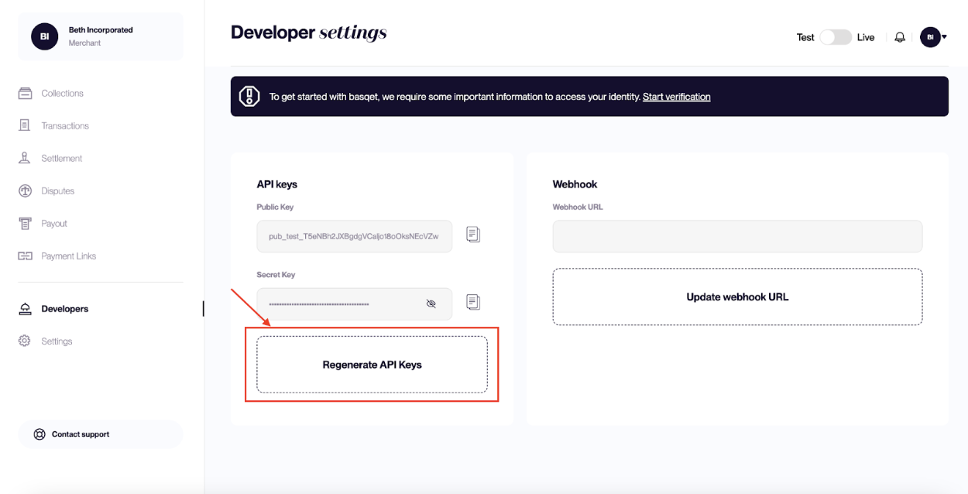Viewport: 968px width, 494px height.
Task: Click the Beth Incorporated merchant card
Action: coord(101,36)
